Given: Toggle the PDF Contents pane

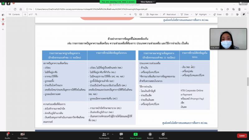Looking at the screenshot, I should tap(14, 14).
